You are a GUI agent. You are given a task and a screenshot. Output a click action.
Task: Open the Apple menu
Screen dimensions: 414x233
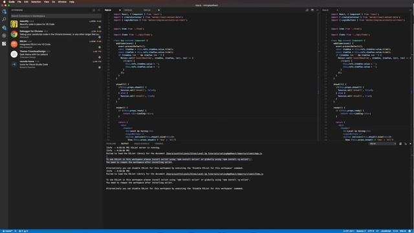click(x=5, y=1)
